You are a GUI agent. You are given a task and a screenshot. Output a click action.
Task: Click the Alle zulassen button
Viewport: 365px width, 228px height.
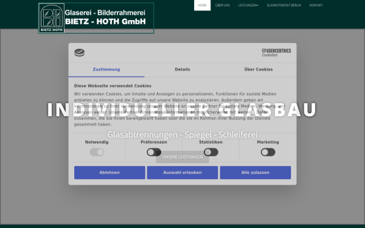pos(255,173)
